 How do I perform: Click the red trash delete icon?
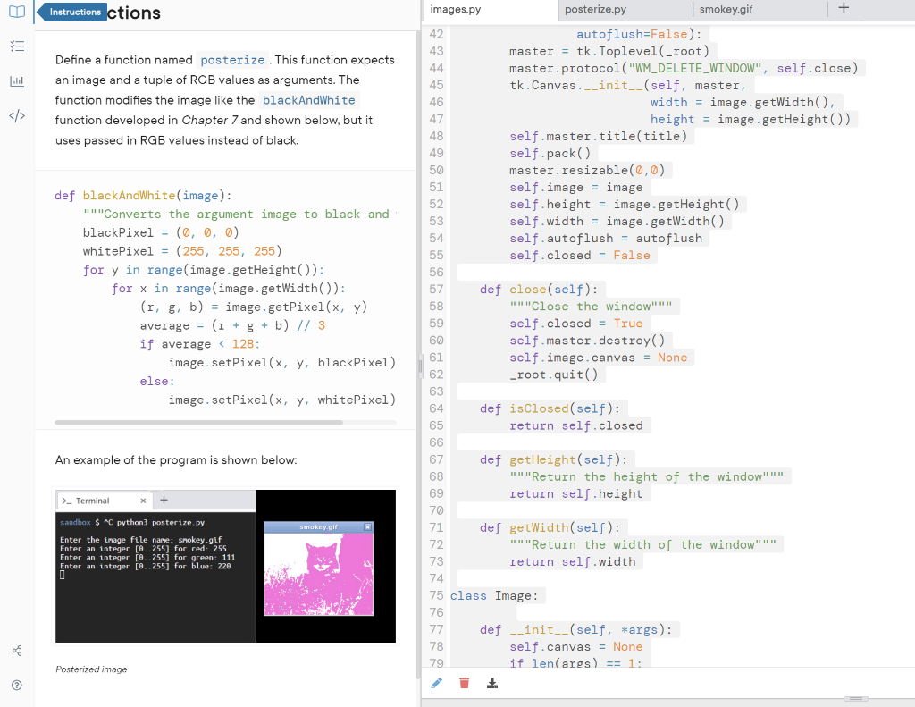[x=464, y=683]
